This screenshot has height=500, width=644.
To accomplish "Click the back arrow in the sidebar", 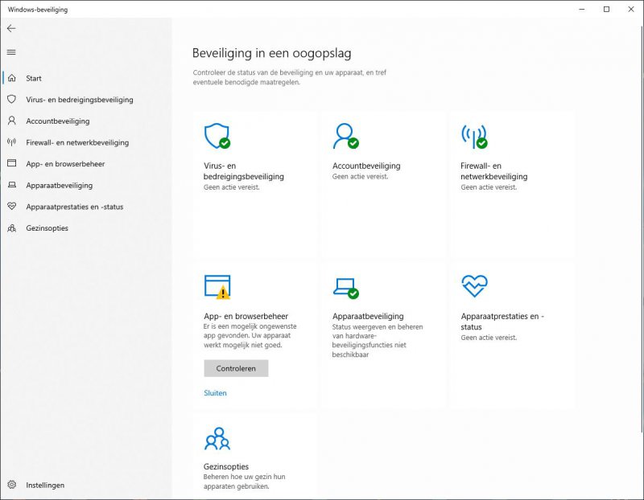I will pyautogui.click(x=11, y=28).
